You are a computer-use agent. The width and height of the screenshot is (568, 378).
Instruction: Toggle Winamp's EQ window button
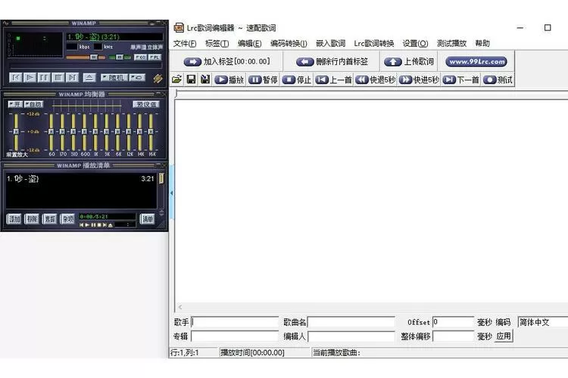[141, 57]
